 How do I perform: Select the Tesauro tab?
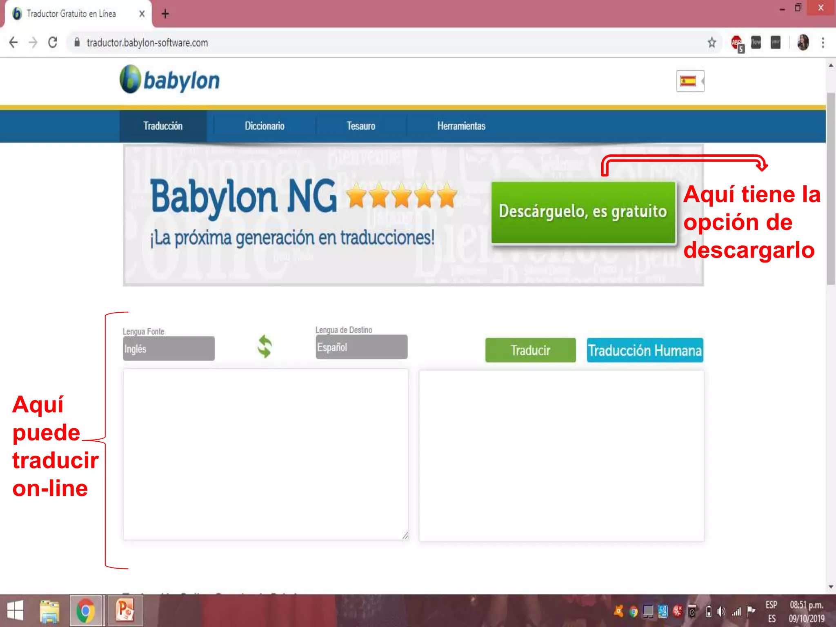pos(361,126)
